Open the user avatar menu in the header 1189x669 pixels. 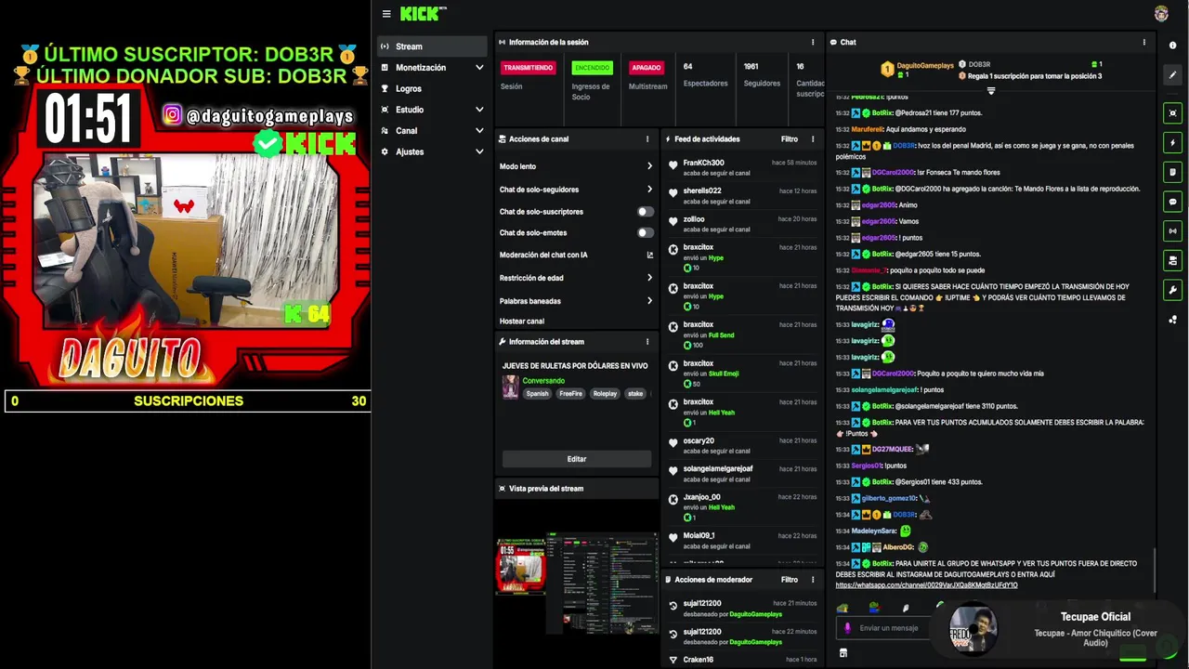1161,14
